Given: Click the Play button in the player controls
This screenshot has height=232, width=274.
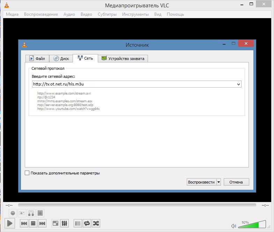Looking at the screenshot, I should click(10, 223).
